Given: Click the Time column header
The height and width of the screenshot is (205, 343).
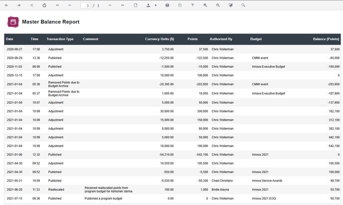Looking at the screenshot, I should tap(34, 39).
